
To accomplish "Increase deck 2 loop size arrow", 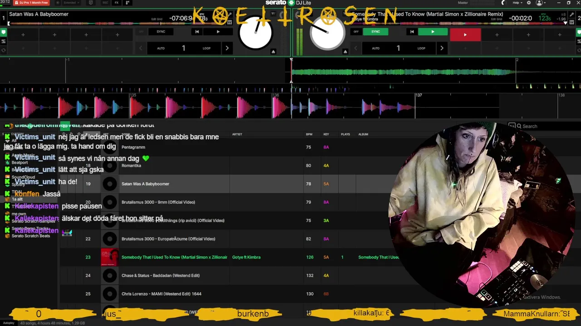I will [442, 48].
